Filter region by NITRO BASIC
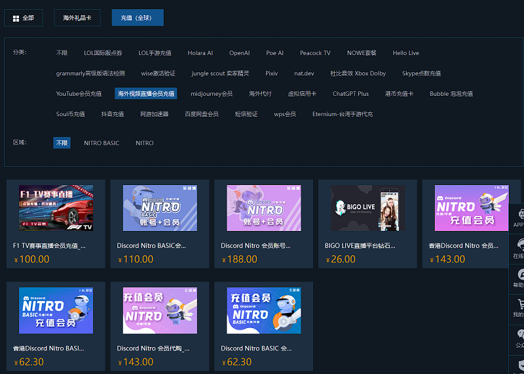The width and height of the screenshot is (524, 374). [x=102, y=143]
